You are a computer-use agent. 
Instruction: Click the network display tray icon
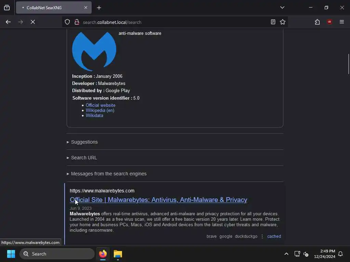click(x=297, y=254)
